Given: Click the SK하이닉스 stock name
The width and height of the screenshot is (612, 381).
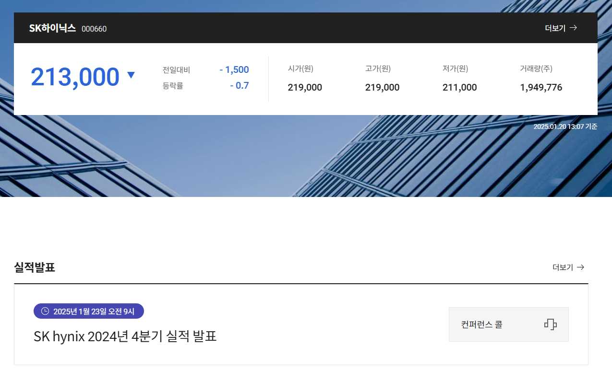Looking at the screenshot, I should coord(52,28).
